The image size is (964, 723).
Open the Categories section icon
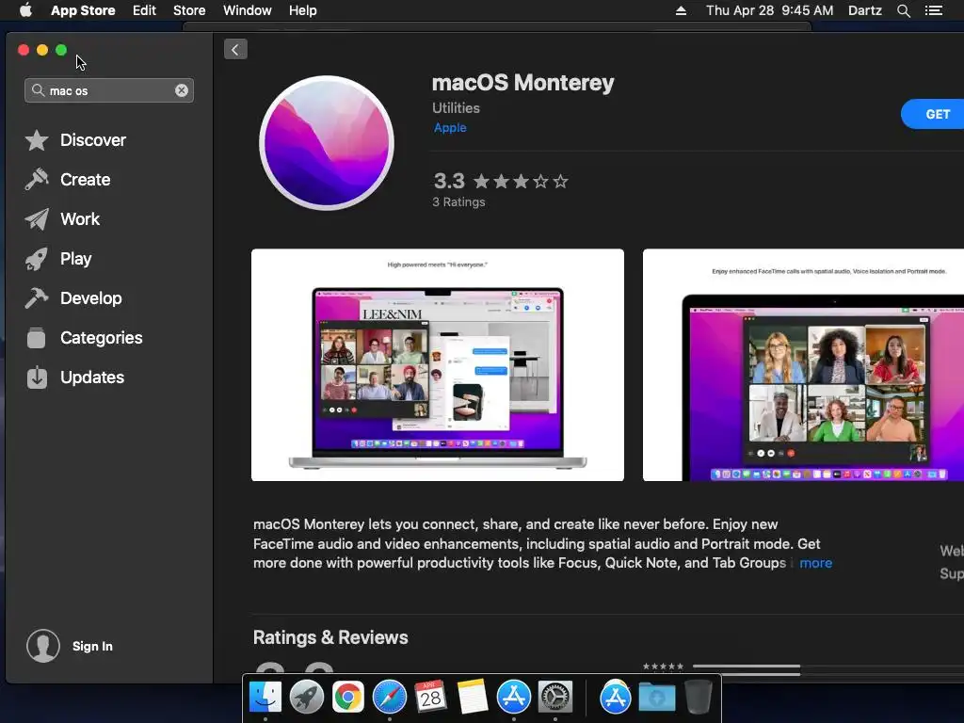tap(37, 338)
